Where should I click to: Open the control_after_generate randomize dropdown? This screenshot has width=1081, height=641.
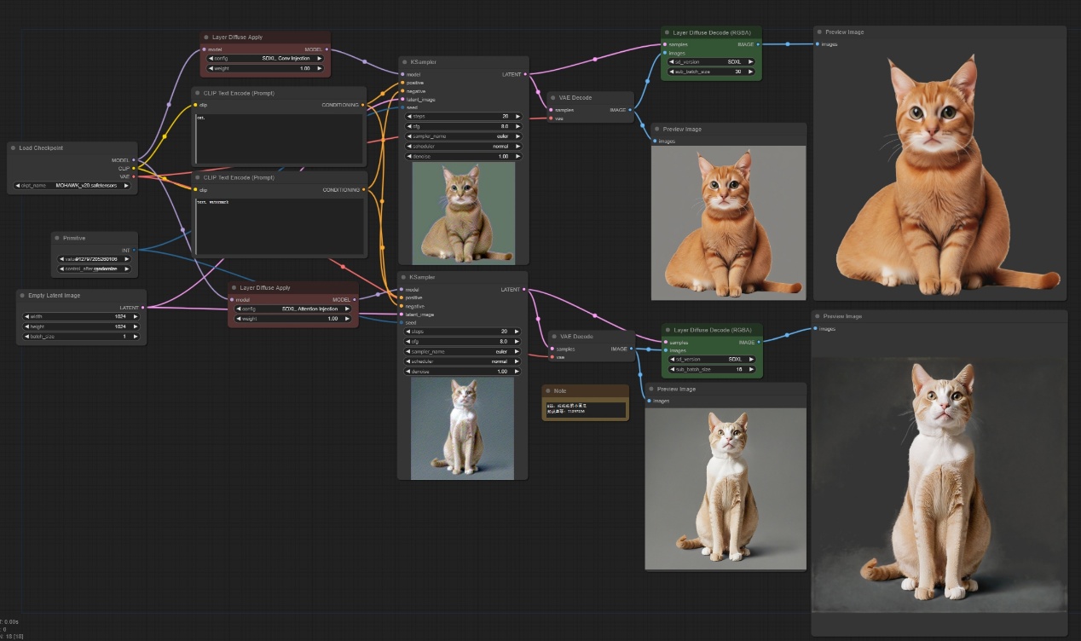point(94,269)
